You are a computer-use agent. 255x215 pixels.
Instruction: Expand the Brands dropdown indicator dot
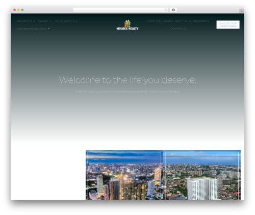point(51,21)
